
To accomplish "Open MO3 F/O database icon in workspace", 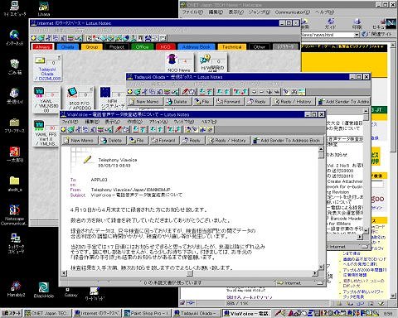I will (80, 99).
